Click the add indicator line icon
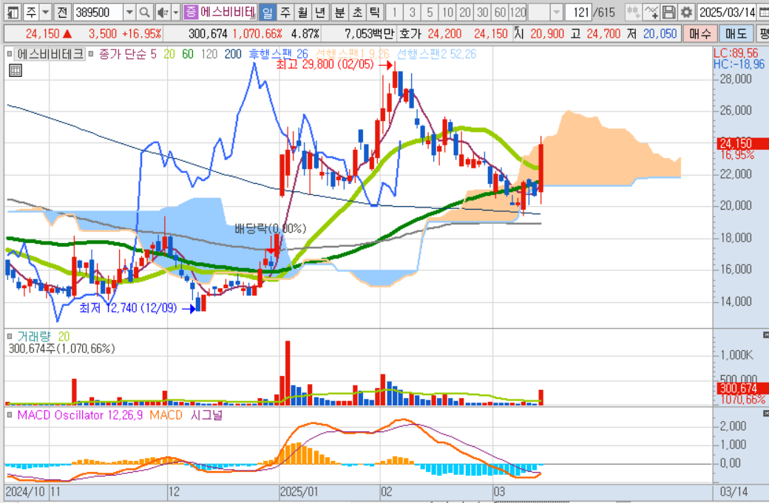 coord(651,13)
